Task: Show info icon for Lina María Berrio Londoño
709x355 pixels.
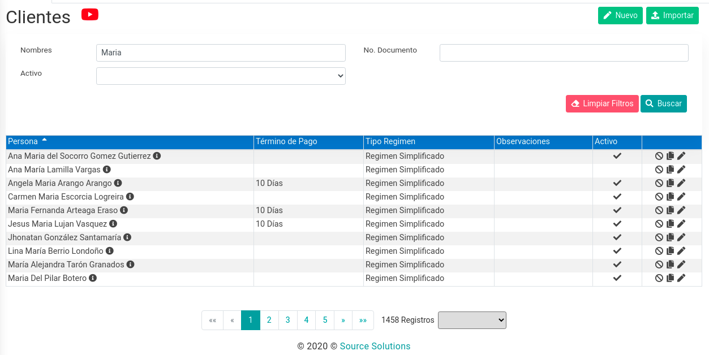Action: 110,251
